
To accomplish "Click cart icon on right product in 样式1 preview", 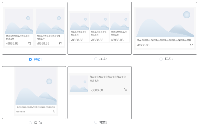I will click(60, 43).
